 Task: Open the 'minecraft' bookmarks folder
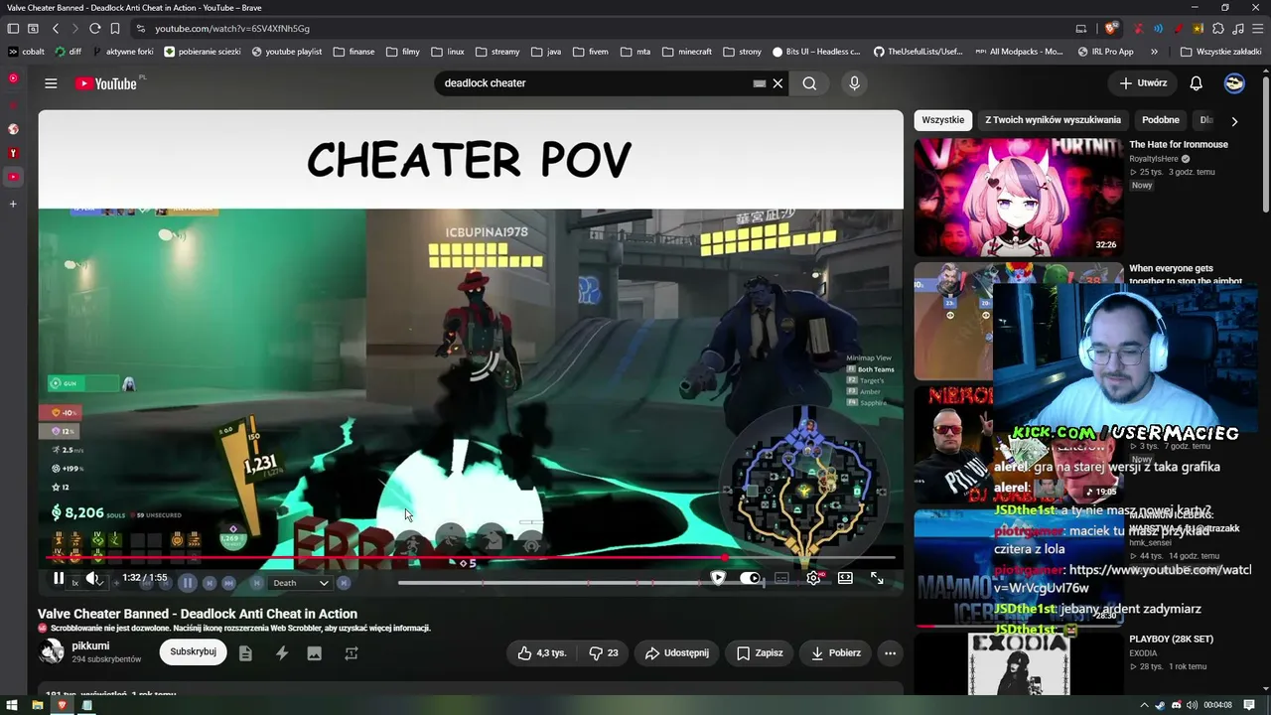[x=687, y=52]
